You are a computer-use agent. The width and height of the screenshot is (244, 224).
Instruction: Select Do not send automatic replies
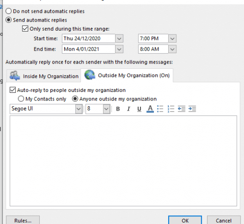click(x=9, y=11)
